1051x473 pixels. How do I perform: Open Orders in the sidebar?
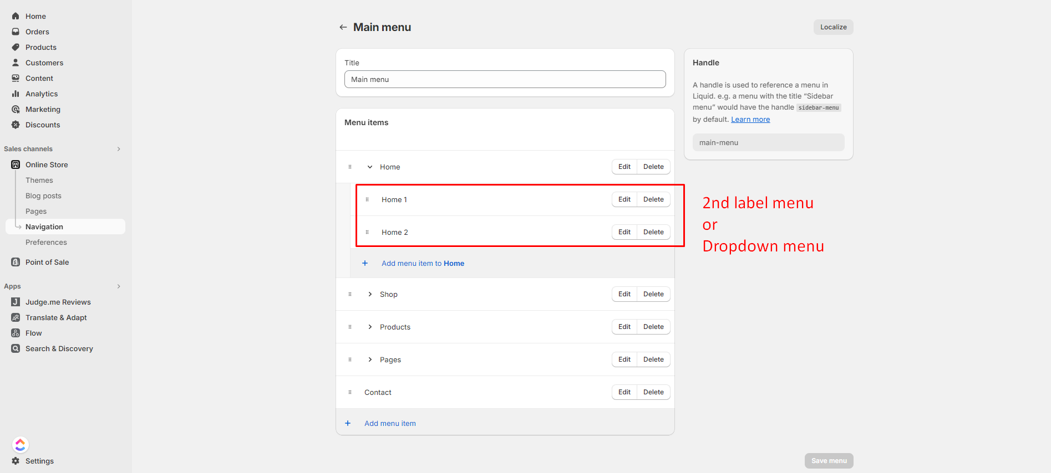click(x=37, y=32)
